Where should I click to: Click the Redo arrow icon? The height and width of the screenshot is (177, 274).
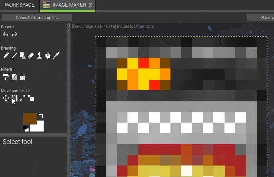pos(14,34)
